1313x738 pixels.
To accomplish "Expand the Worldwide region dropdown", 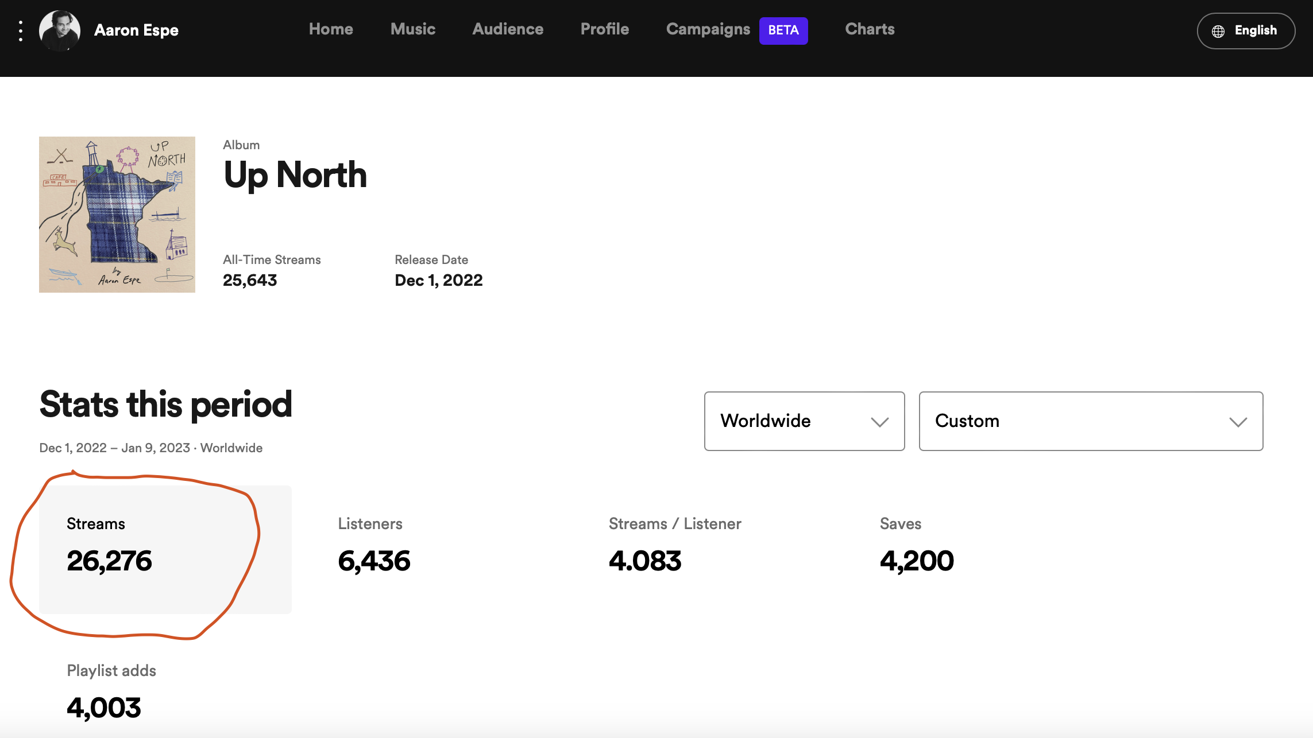I will (804, 421).
